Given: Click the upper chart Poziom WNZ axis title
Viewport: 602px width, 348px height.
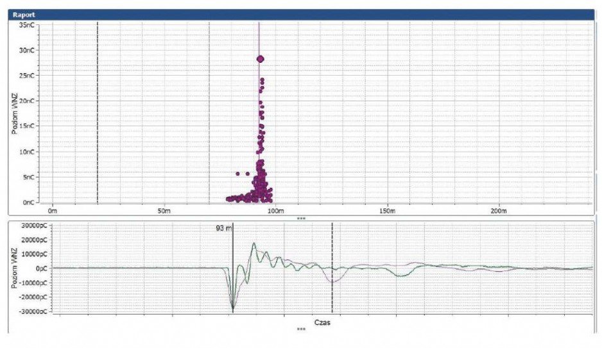Looking at the screenshot, I should tap(15, 114).
